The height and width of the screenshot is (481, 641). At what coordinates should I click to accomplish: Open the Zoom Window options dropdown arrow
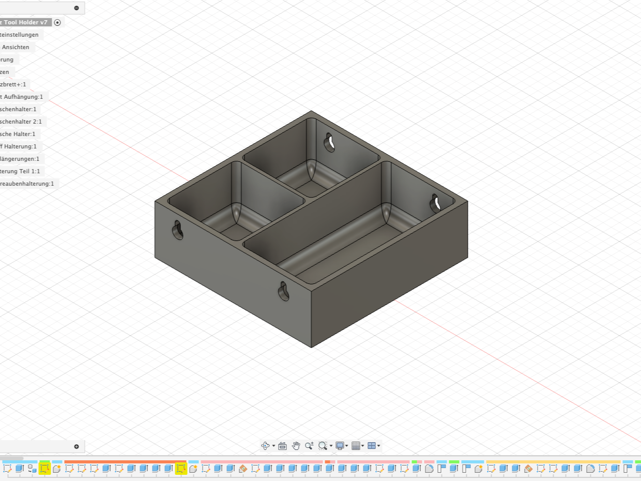tap(331, 446)
